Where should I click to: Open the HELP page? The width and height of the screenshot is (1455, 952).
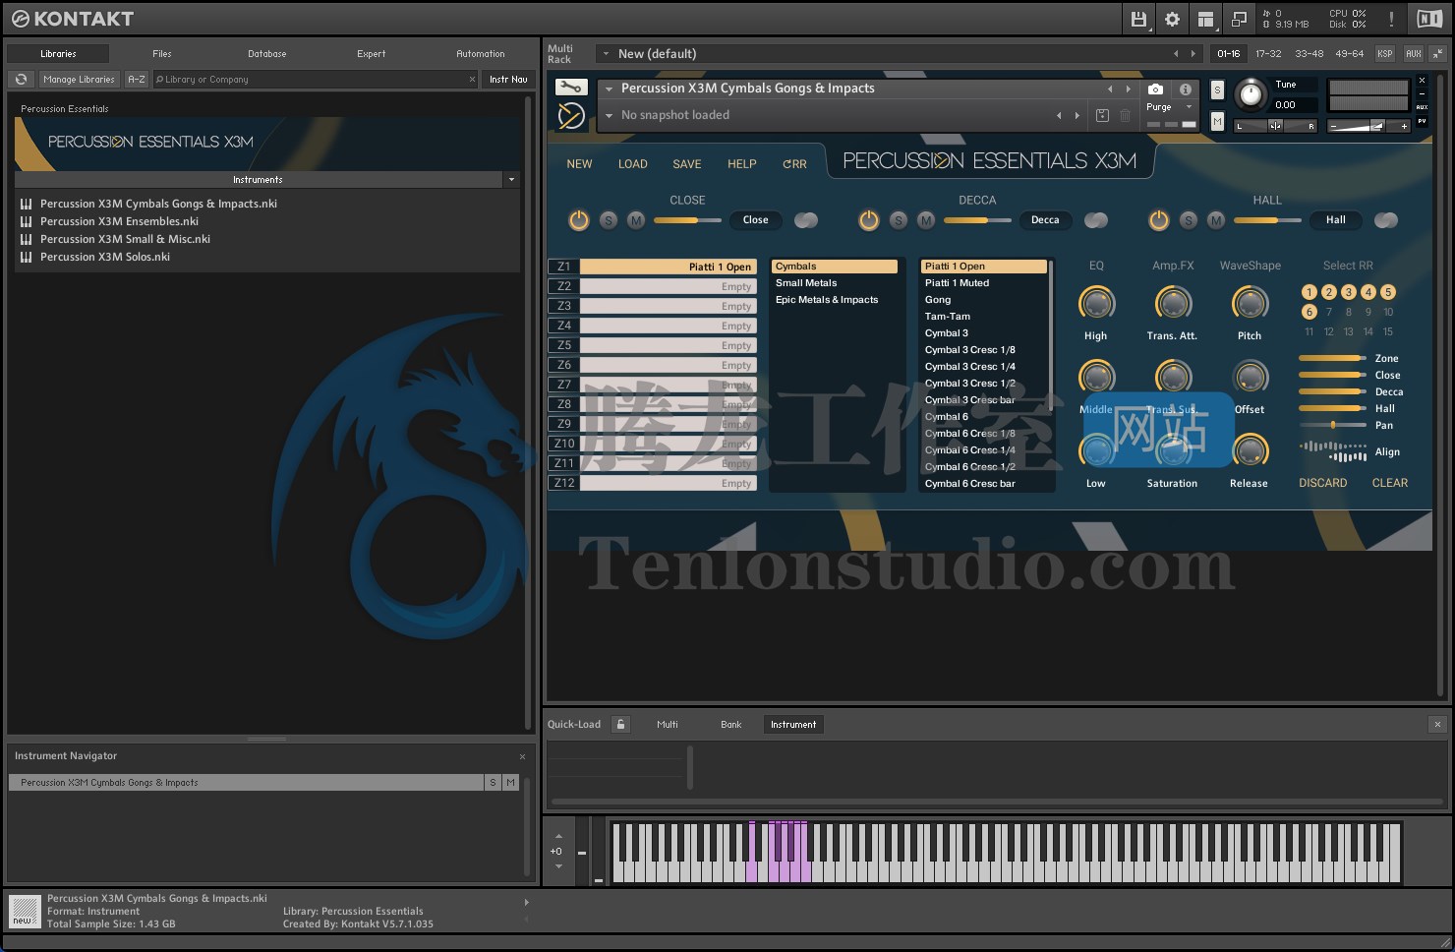pyautogui.click(x=742, y=164)
